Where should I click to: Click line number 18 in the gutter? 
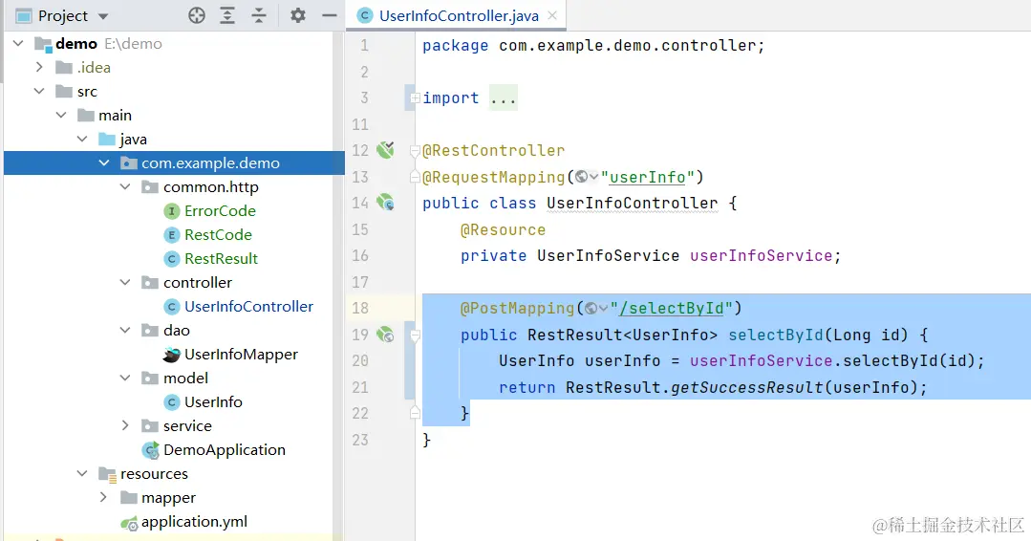pyautogui.click(x=360, y=309)
